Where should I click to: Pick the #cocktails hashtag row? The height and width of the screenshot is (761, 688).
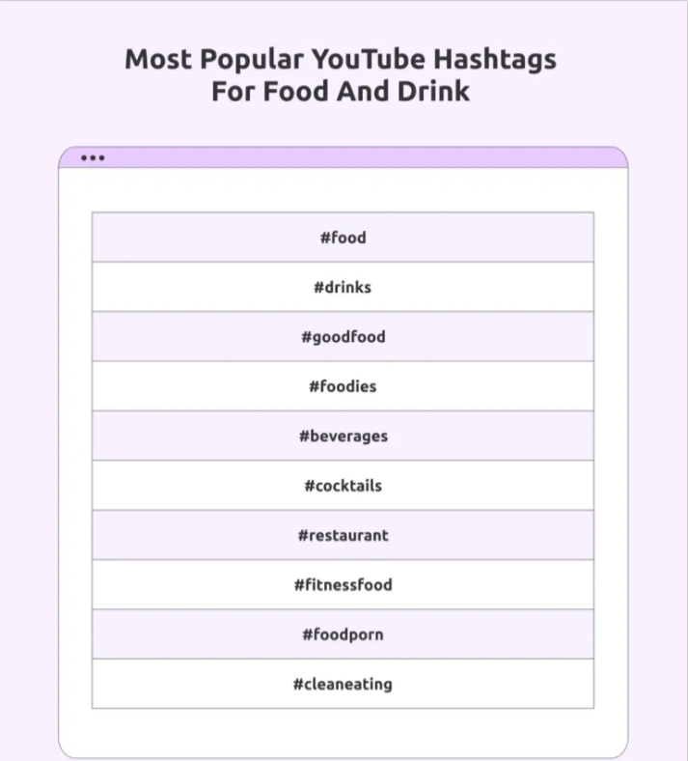[343, 486]
